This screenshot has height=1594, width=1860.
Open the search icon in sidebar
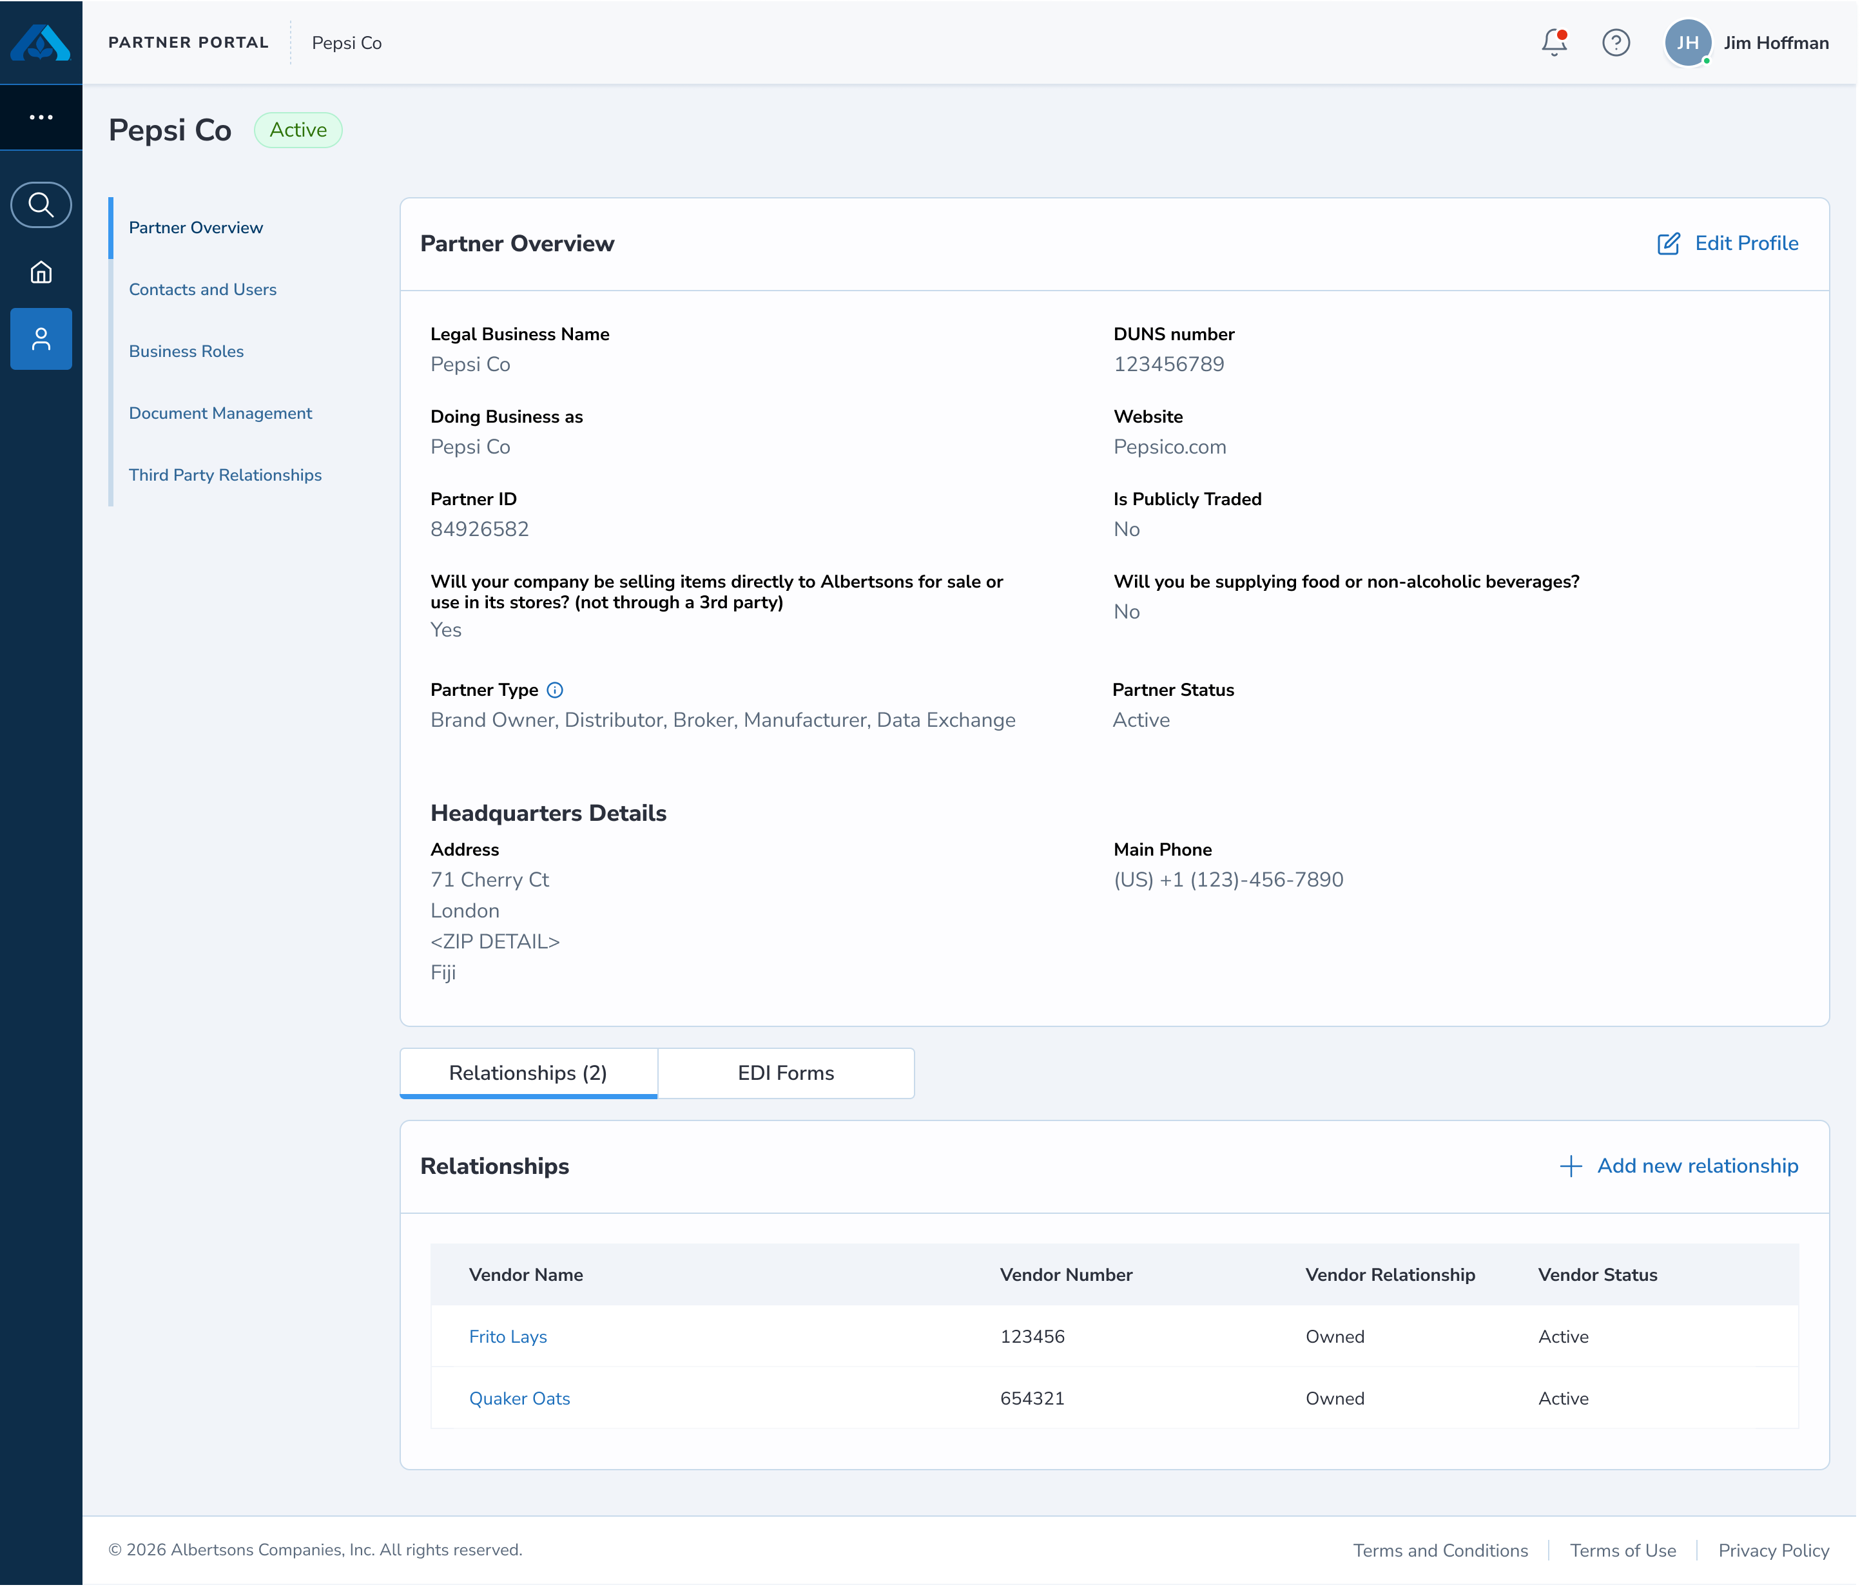point(41,205)
